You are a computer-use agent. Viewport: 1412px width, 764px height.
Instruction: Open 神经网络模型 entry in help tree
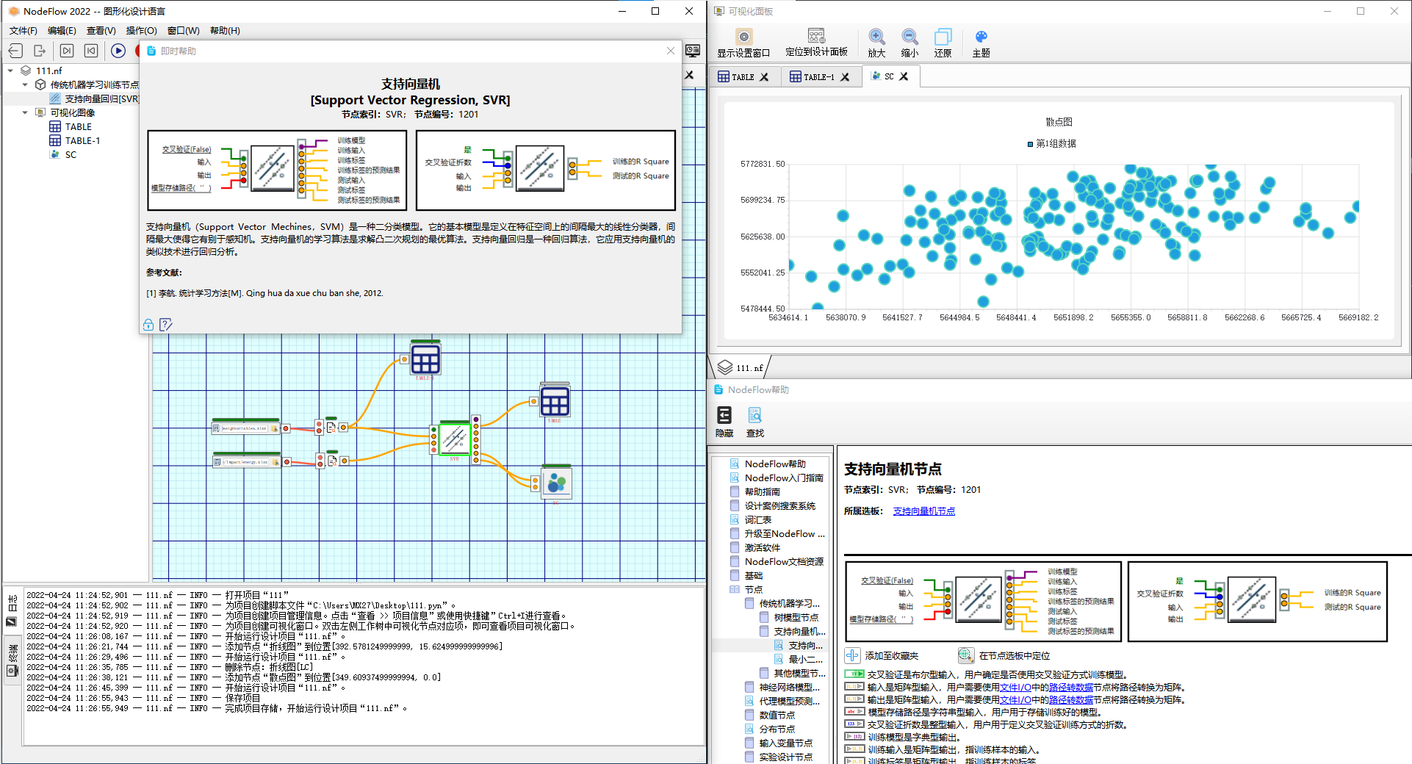[x=782, y=688]
